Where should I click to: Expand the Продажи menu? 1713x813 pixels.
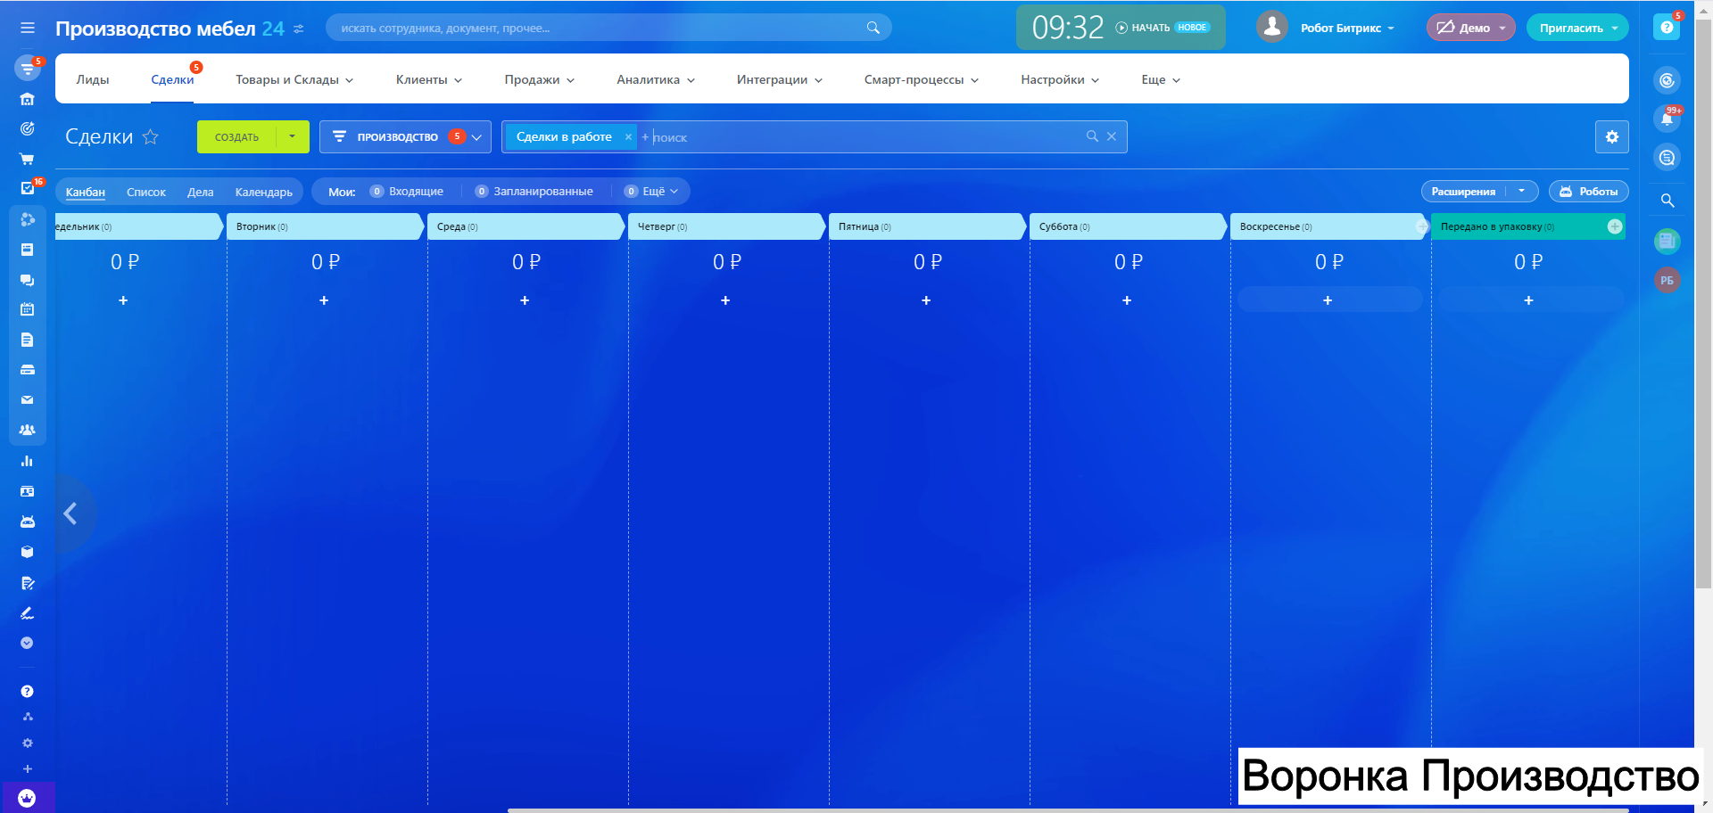point(540,79)
